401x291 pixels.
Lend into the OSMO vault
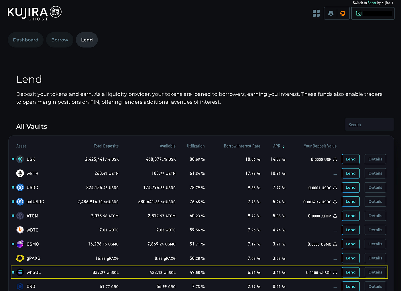(351, 244)
